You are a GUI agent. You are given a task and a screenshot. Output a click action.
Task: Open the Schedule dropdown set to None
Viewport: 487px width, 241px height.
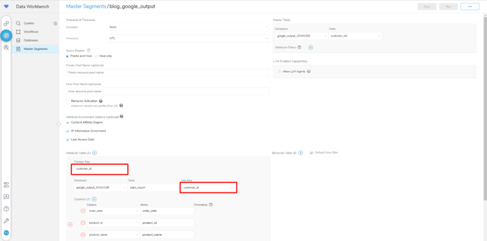(x=188, y=27)
